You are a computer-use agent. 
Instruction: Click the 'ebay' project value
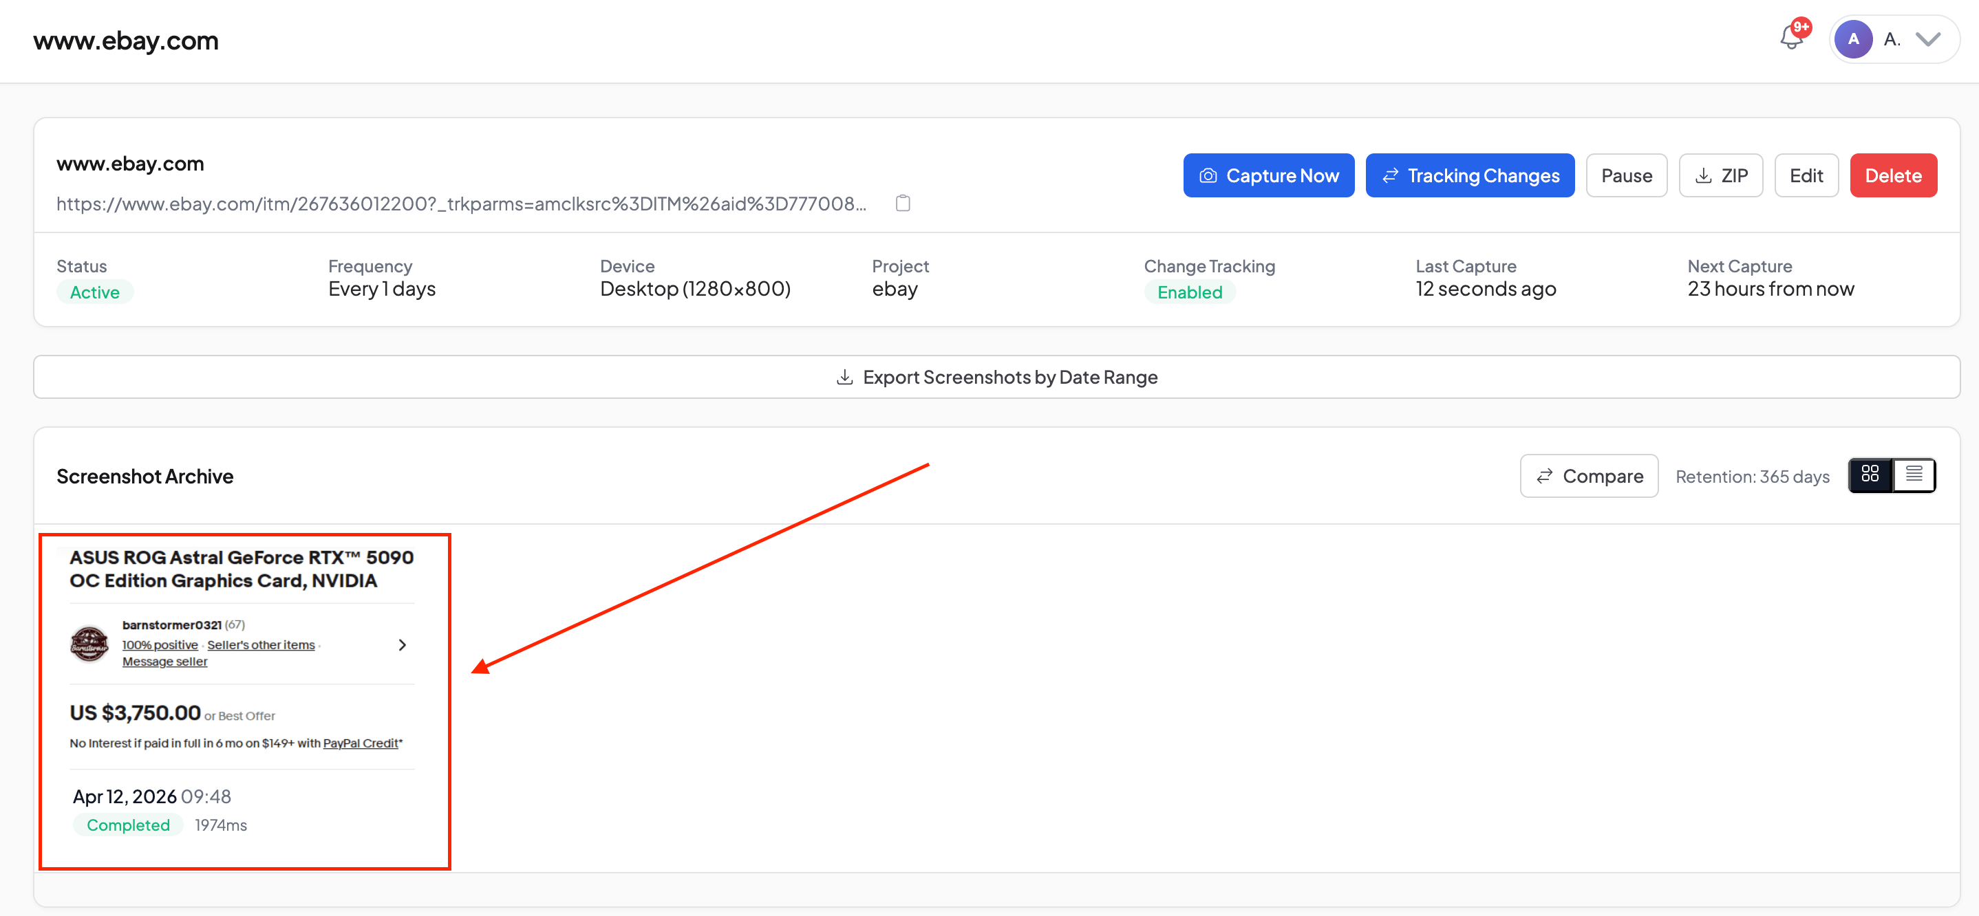coord(895,290)
